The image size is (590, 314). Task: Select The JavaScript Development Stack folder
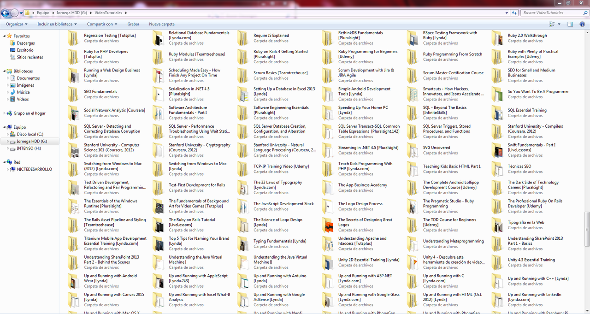pos(277,206)
